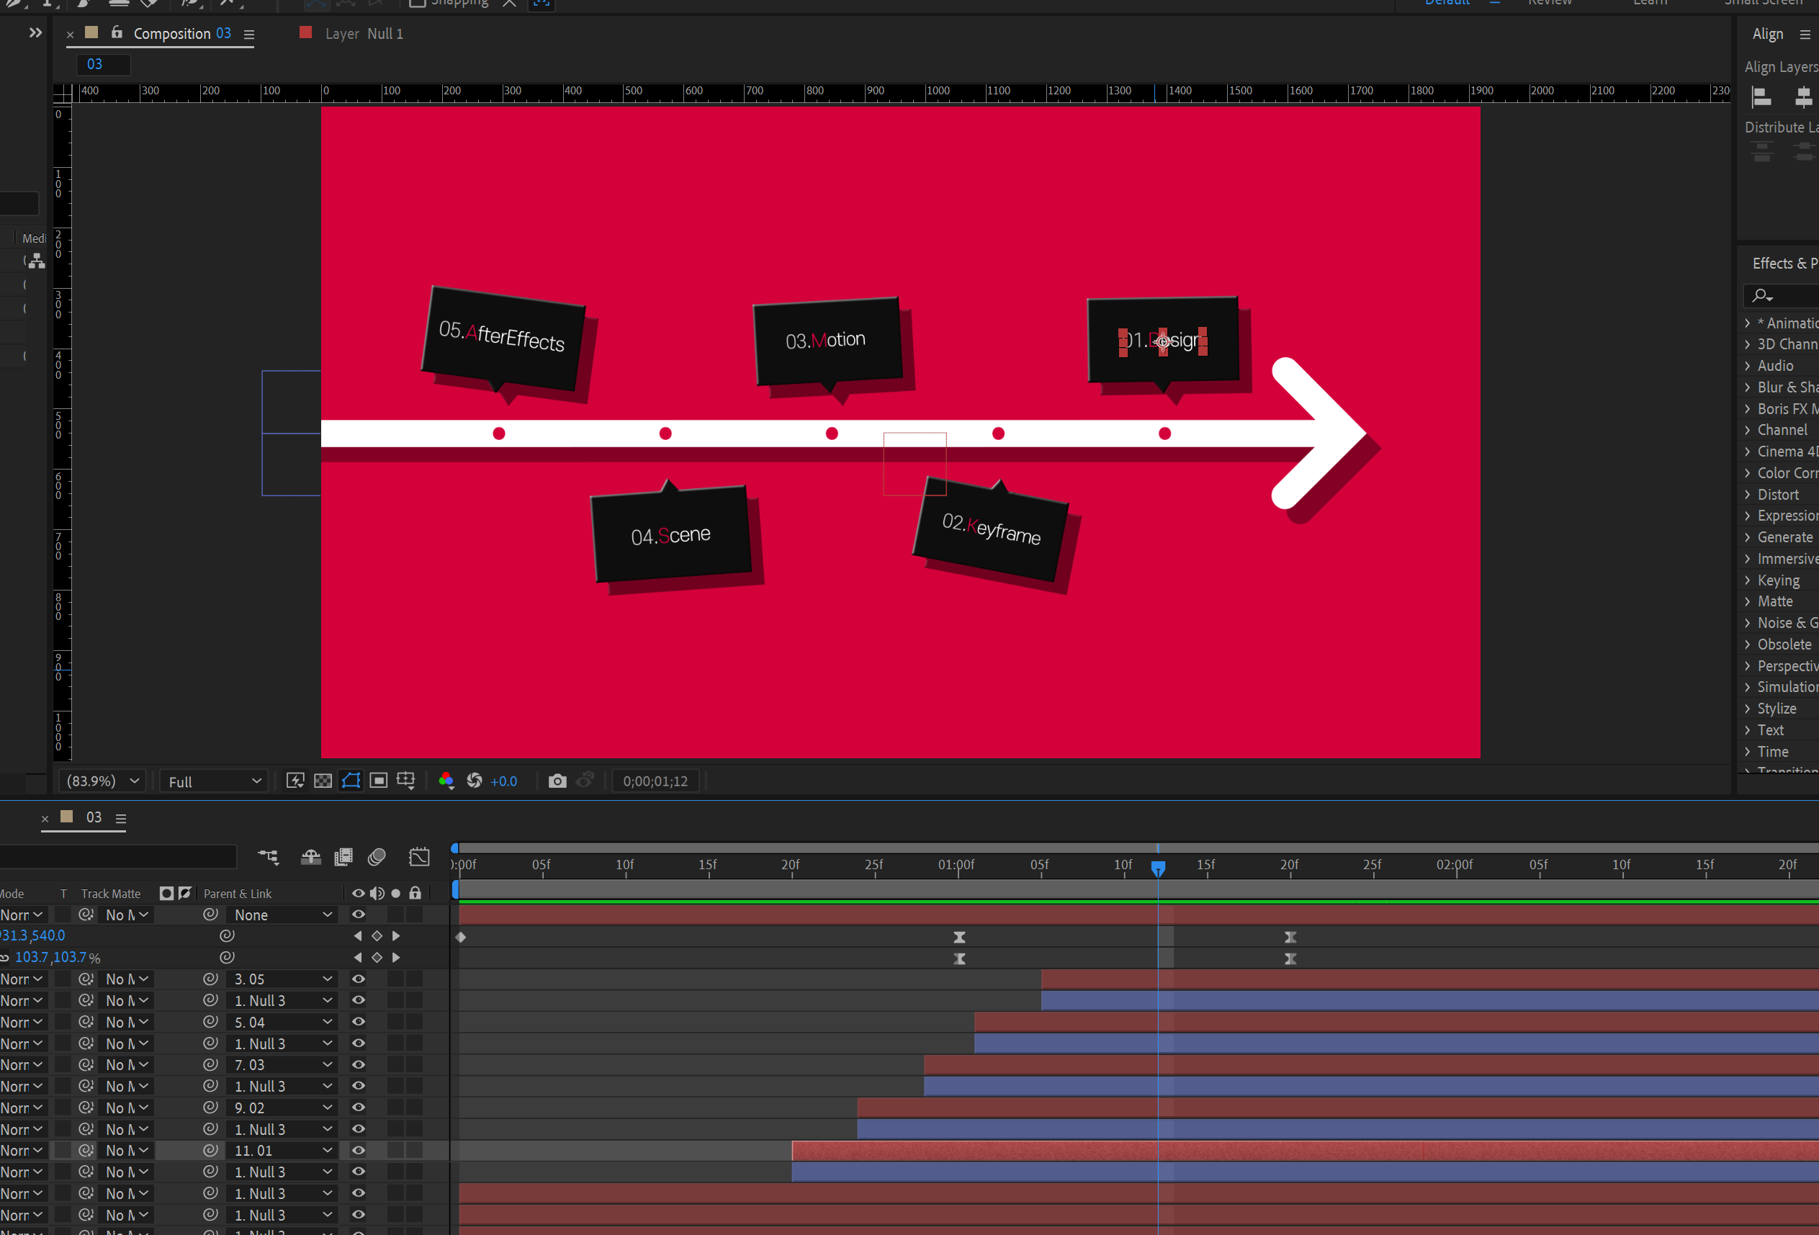Click the Region of Interest icon
This screenshot has height=1235, width=1819.
(x=379, y=781)
